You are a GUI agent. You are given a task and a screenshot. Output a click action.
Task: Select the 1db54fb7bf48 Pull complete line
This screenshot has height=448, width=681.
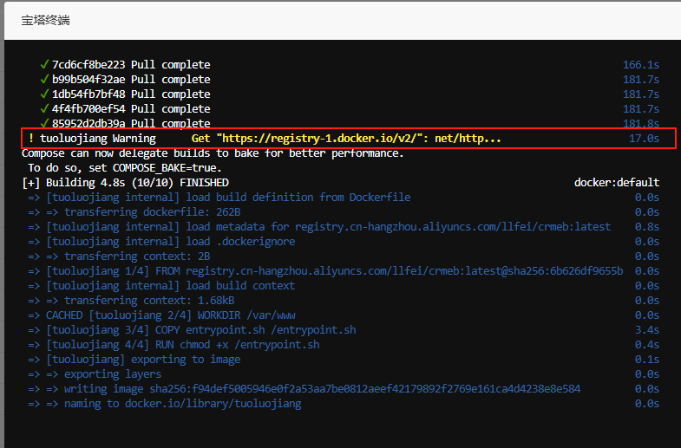(x=131, y=94)
